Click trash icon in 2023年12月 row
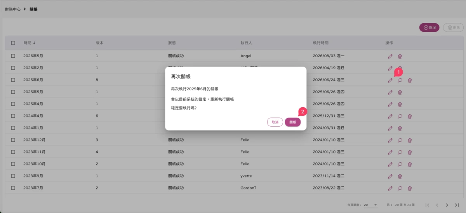The width and height of the screenshot is (466, 213). pyautogui.click(x=410, y=140)
